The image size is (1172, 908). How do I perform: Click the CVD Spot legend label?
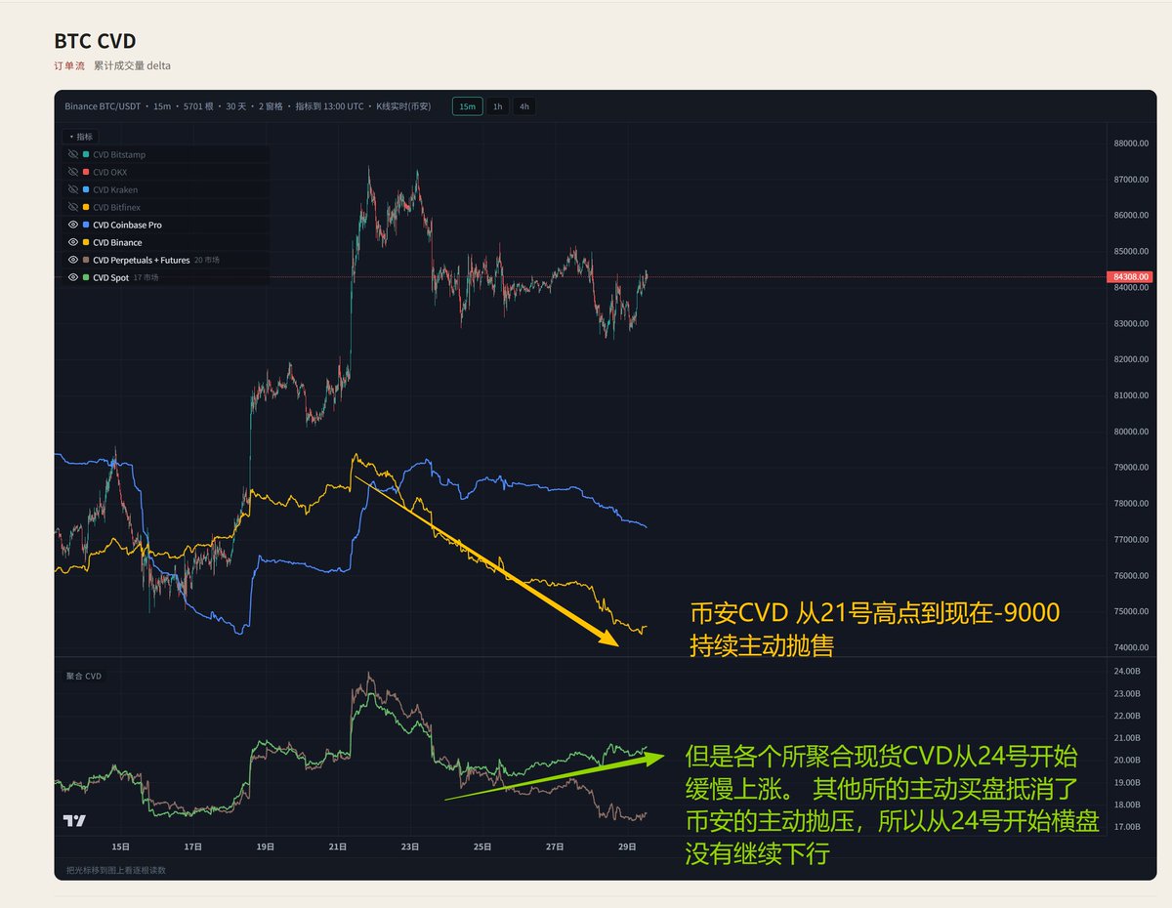pyautogui.click(x=111, y=277)
